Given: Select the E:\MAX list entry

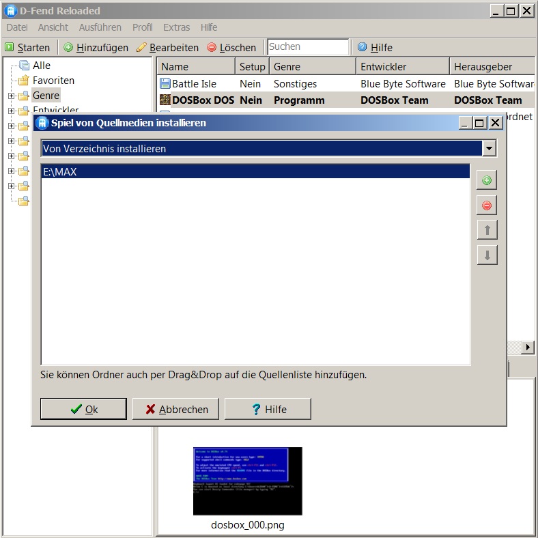Looking at the screenshot, I should (255, 171).
